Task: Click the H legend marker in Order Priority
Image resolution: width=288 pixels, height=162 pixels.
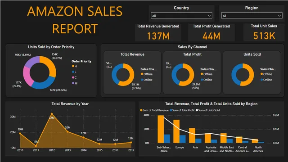Action: (x=73, y=66)
